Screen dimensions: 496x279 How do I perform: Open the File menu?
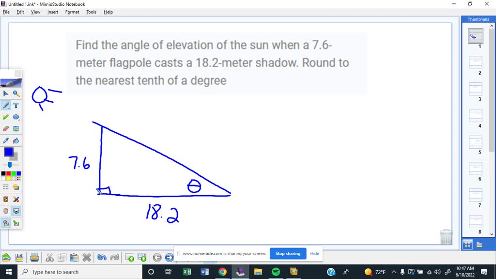[6, 12]
